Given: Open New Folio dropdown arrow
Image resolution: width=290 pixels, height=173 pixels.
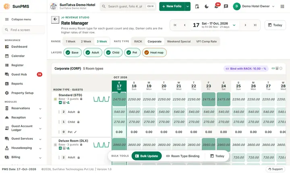Looking at the screenshot, I should click(x=188, y=6).
